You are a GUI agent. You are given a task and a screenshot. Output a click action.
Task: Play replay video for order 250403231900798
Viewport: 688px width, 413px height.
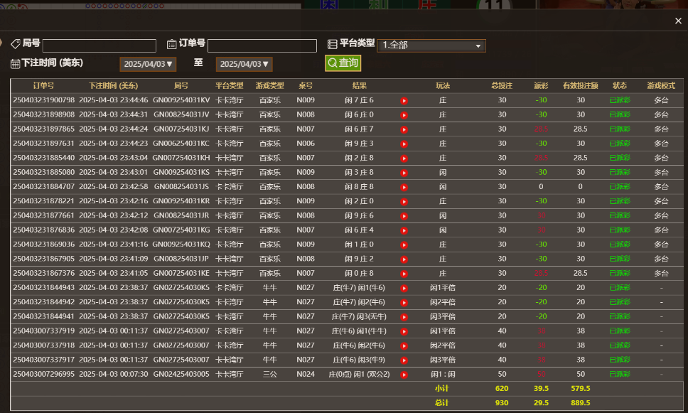(404, 100)
